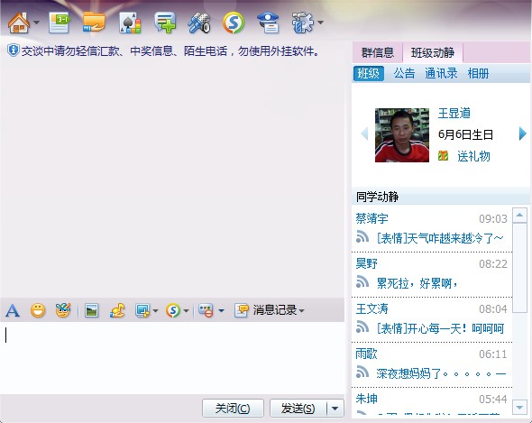
Task: Expand the 消息记录 dropdown arrow
Action: coord(302,310)
